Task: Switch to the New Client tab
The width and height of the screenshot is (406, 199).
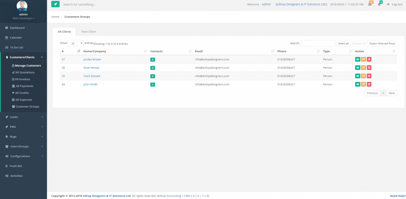Action: pyautogui.click(x=88, y=32)
